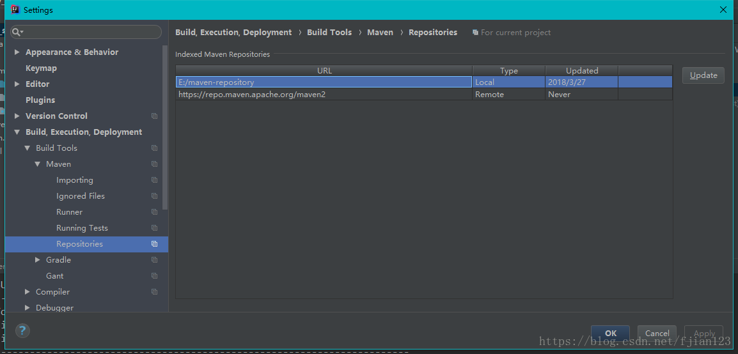Viewport: 738px width, 354px height.
Task: Close the Settings dialog
Action: pyautogui.click(x=723, y=10)
